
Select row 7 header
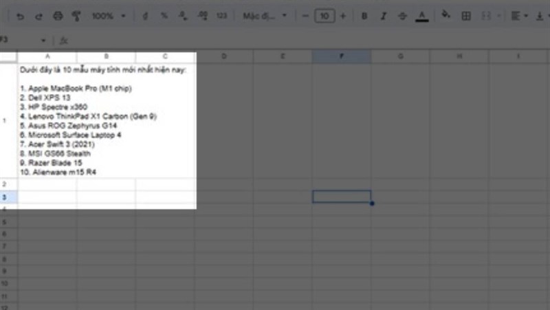click(8, 246)
